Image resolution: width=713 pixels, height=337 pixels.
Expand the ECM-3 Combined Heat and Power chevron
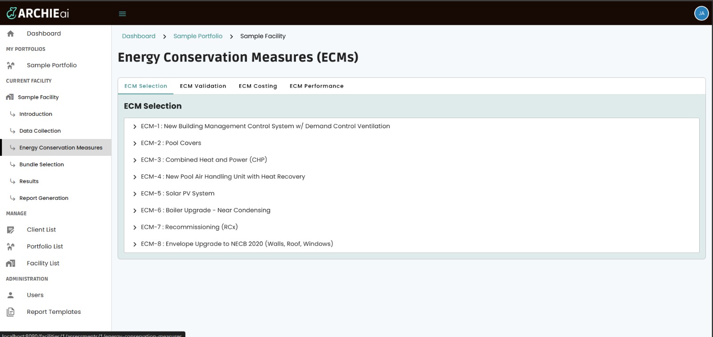135,160
